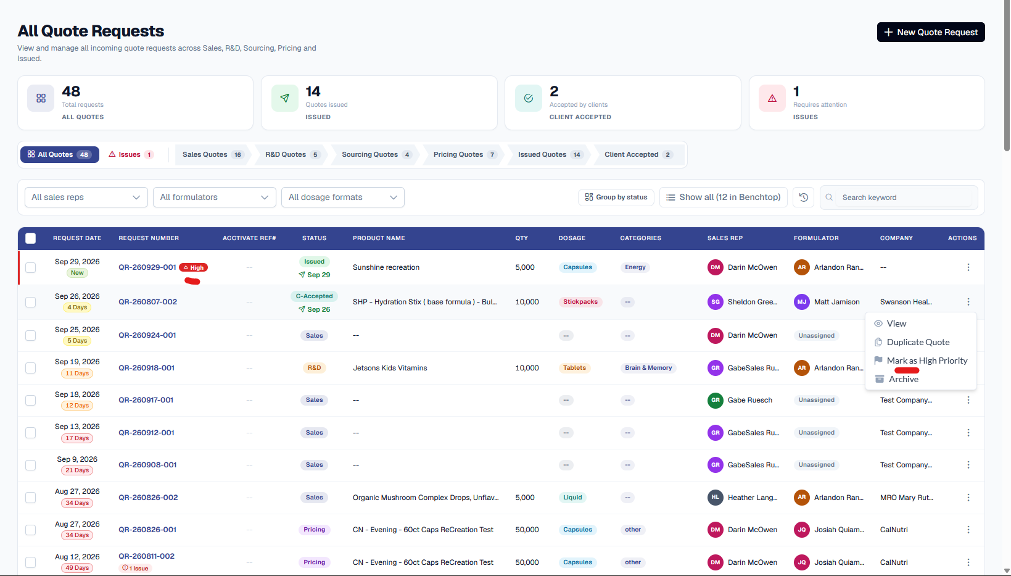Open actions menu for QR-260929-001 row

pos(968,267)
